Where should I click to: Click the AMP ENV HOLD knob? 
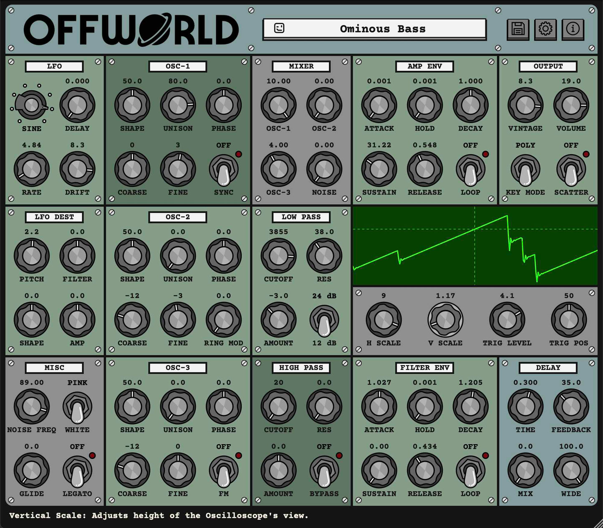(x=425, y=105)
